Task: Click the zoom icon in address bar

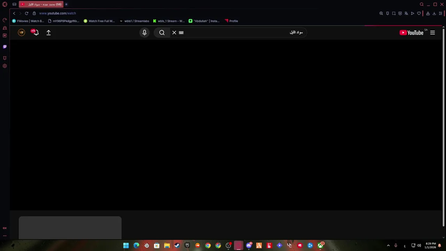Action: 381,13
